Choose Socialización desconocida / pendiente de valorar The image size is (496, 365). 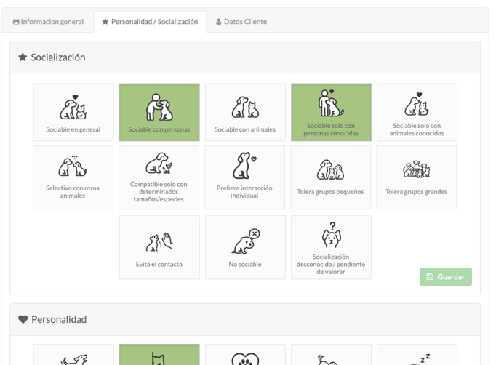[331, 247]
